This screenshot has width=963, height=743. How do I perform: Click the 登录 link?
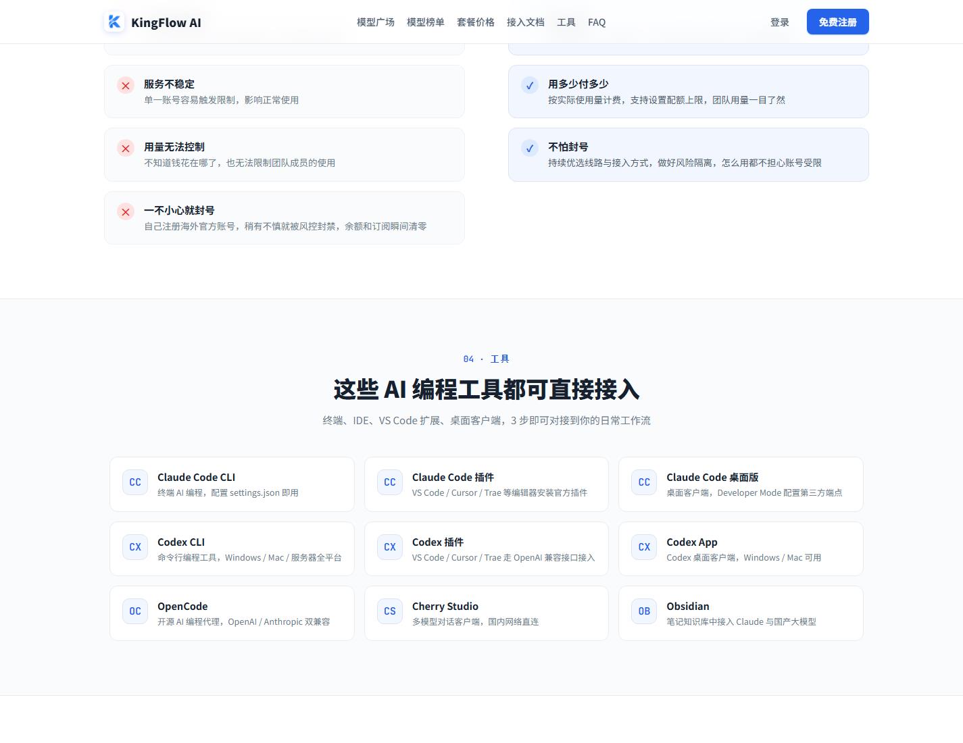(780, 22)
